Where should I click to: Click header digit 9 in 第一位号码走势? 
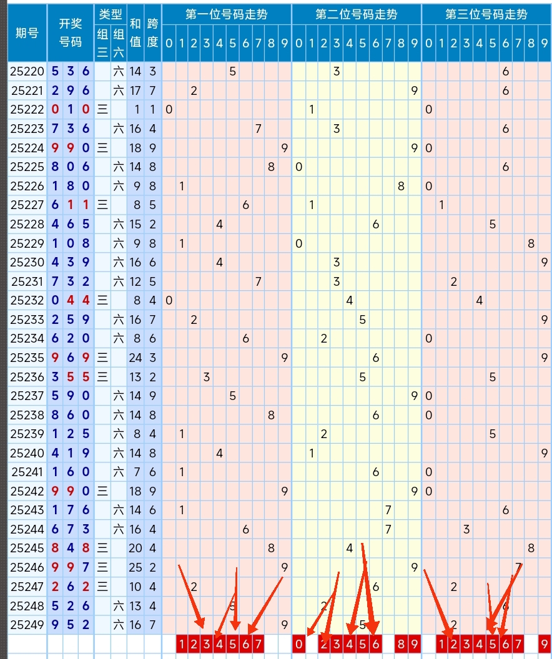point(285,43)
